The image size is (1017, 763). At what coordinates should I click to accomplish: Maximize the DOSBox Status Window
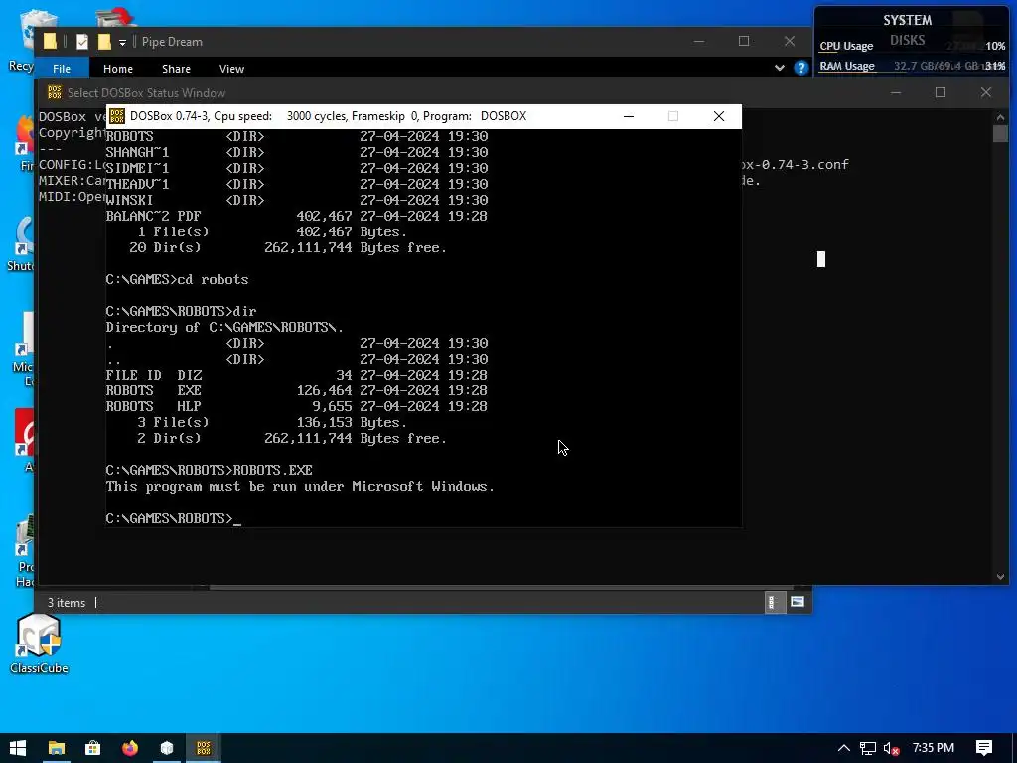click(x=941, y=92)
